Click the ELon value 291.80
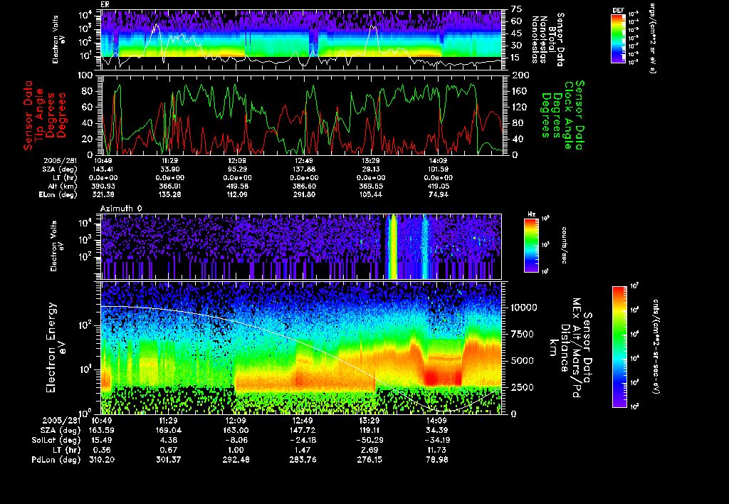Image resolution: width=729 pixels, height=504 pixels. [304, 194]
